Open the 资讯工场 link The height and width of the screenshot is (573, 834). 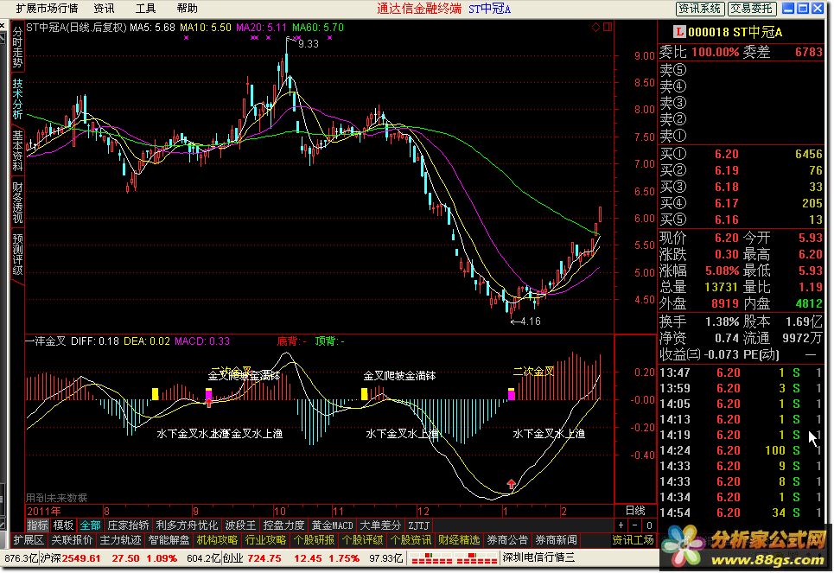coord(633,540)
